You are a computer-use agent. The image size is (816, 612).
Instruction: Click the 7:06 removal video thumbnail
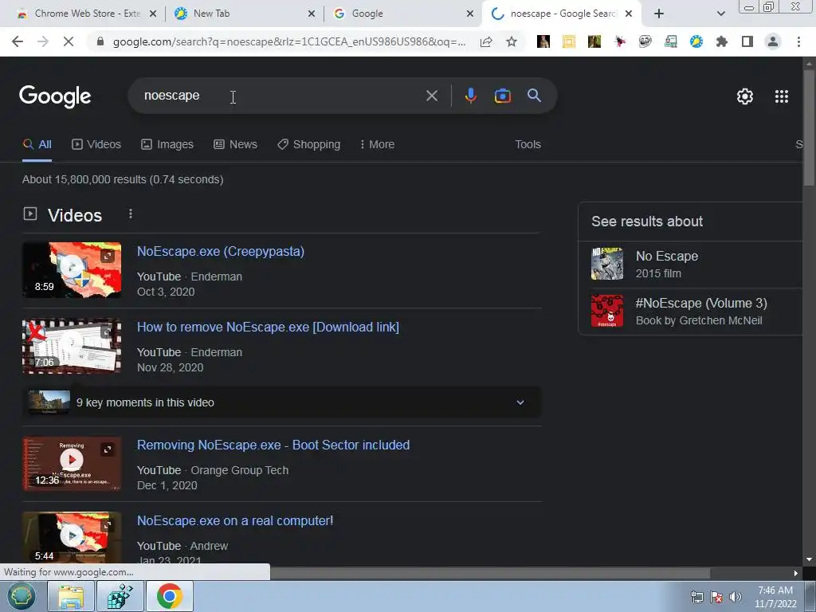(72, 346)
